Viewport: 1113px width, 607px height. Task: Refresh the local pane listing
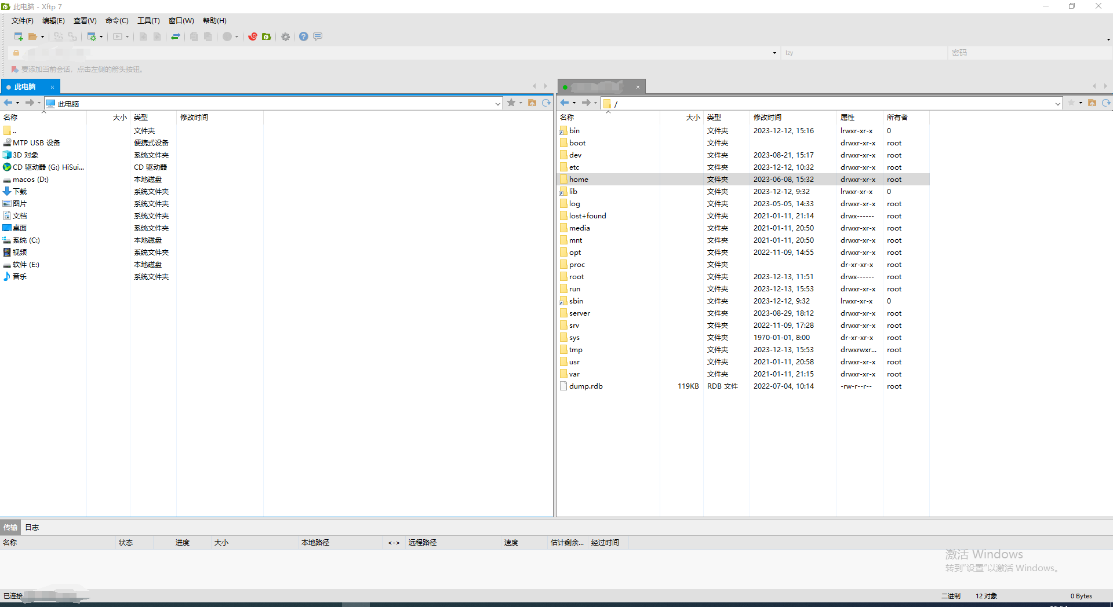tap(546, 103)
